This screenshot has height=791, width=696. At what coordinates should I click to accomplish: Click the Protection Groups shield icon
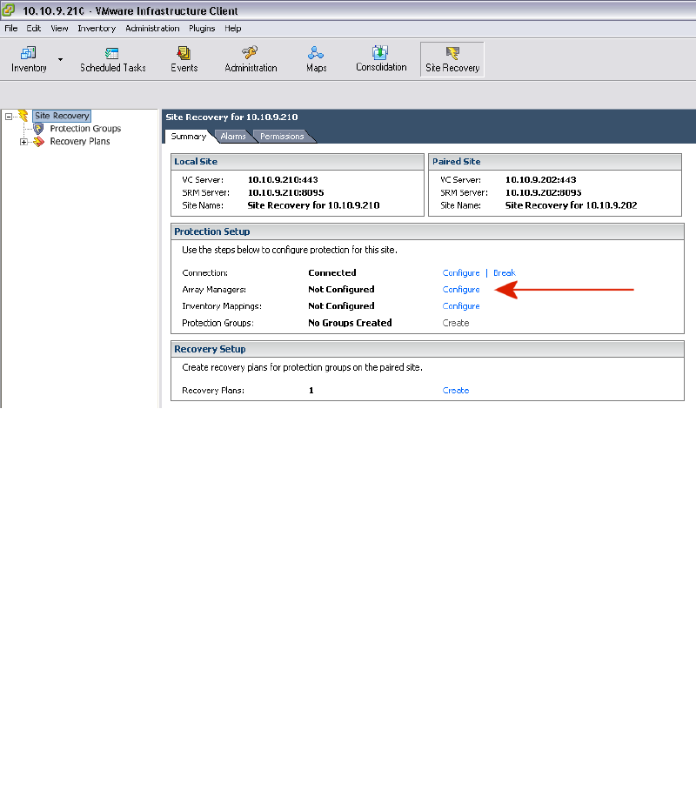38,129
